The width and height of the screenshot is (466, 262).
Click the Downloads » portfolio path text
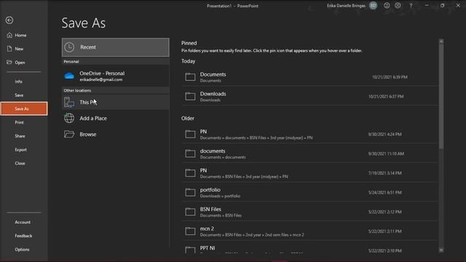pos(220,196)
